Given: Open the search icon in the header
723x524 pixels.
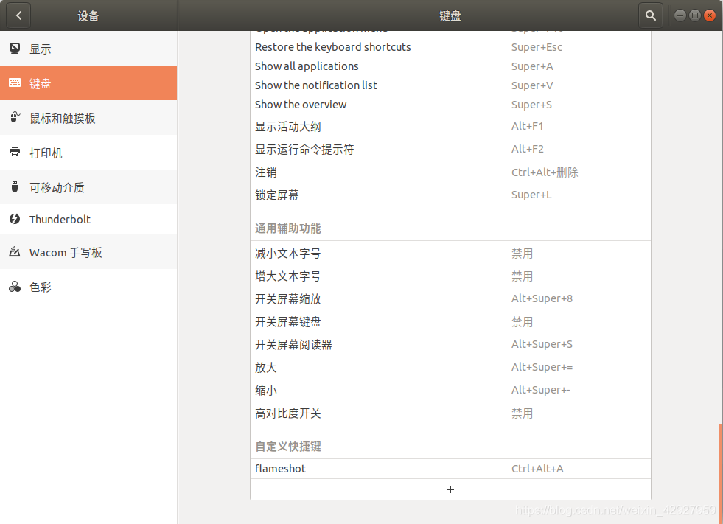Looking at the screenshot, I should [651, 15].
